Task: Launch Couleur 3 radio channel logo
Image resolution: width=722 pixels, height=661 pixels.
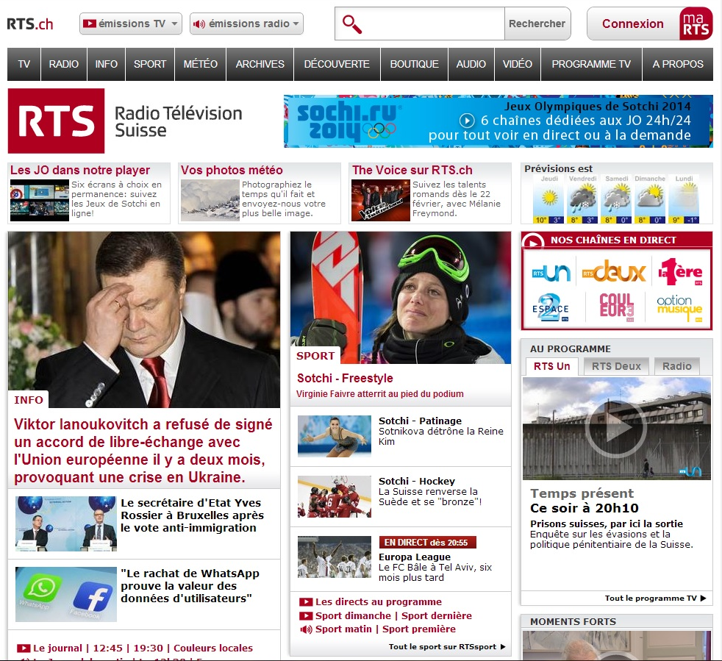Action: 616,307
